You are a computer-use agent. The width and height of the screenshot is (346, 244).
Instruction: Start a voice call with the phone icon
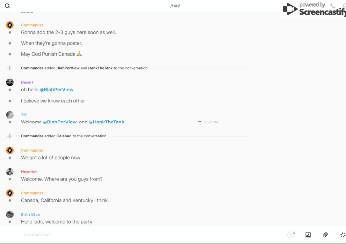click(333, 6)
